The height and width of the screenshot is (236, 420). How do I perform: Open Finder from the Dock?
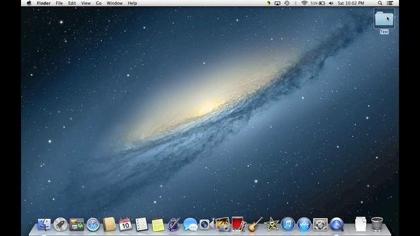coord(44,224)
